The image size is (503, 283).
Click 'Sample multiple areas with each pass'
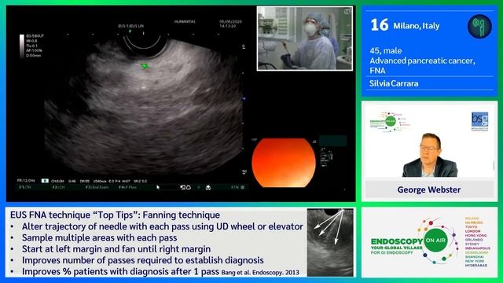100,237
